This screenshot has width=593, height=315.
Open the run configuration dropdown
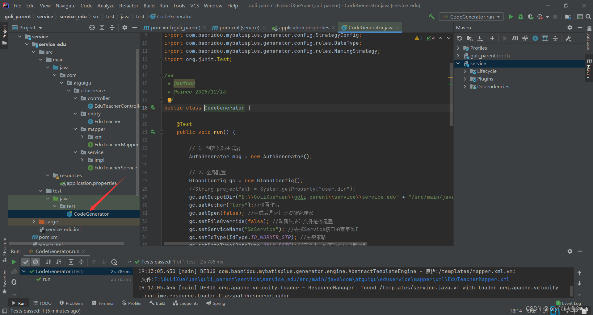[x=471, y=17]
